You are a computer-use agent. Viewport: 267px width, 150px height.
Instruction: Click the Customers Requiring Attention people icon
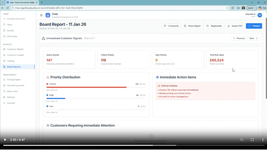[x=48, y=126]
